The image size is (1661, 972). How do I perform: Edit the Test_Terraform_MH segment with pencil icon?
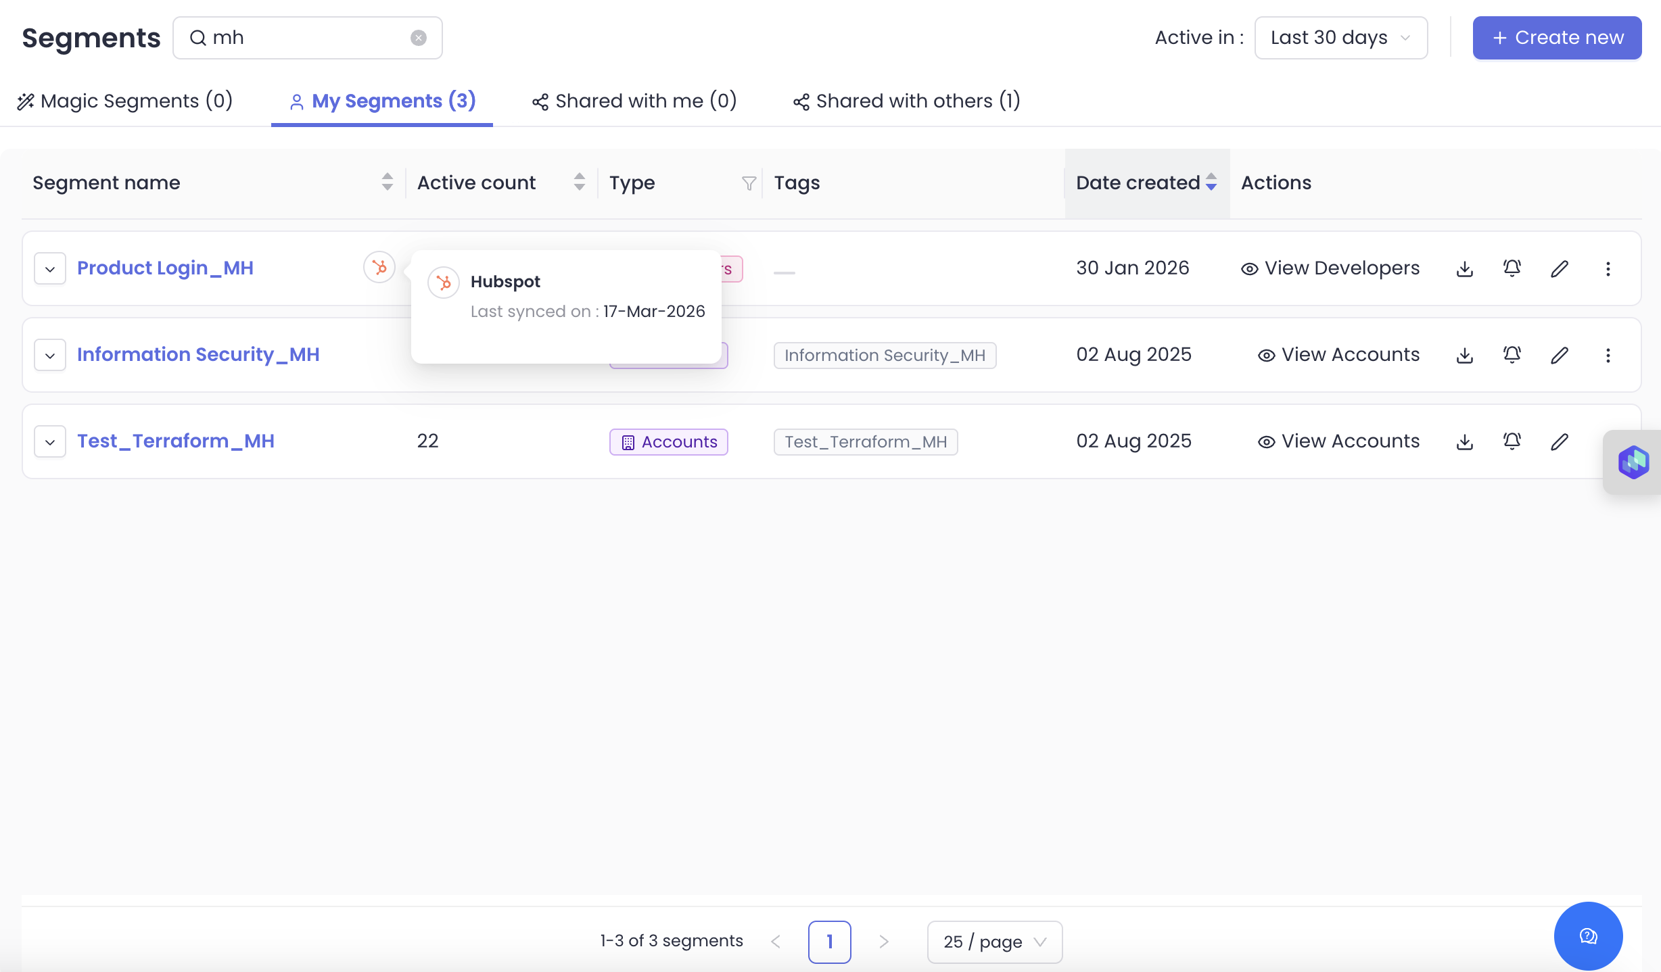[1559, 441]
